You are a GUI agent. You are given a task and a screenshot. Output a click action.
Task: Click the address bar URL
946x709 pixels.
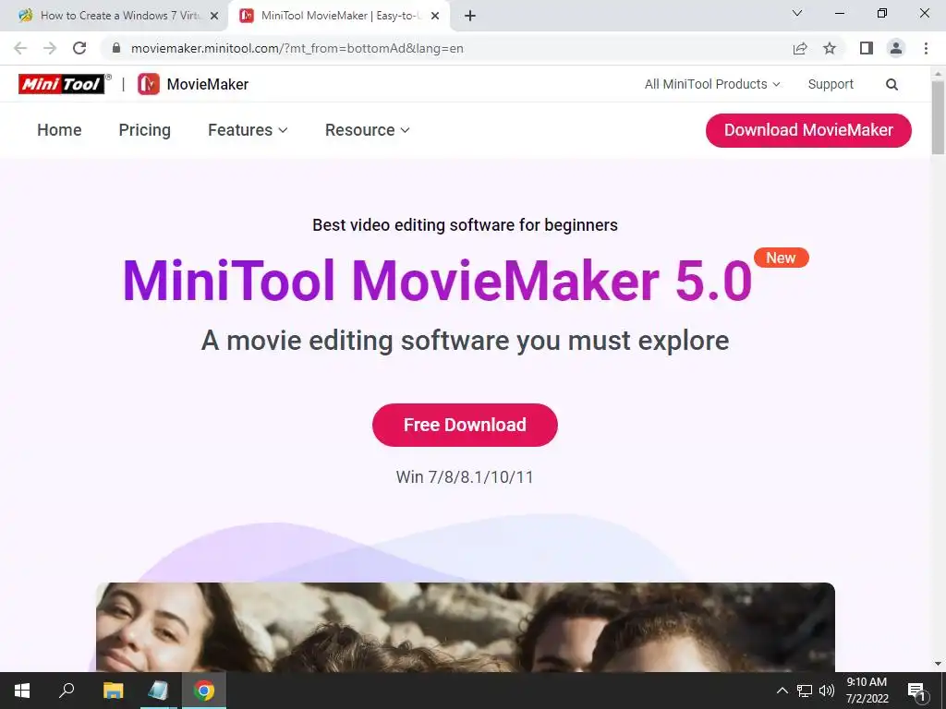(x=297, y=48)
